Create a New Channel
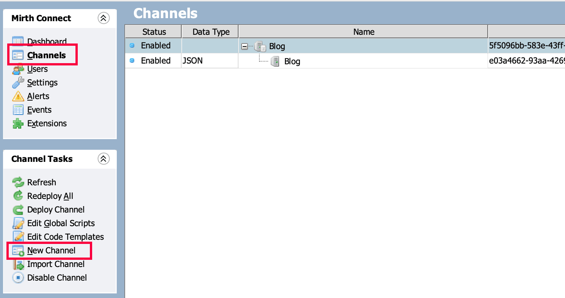This screenshot has width=565, height=298. point(52,250)
